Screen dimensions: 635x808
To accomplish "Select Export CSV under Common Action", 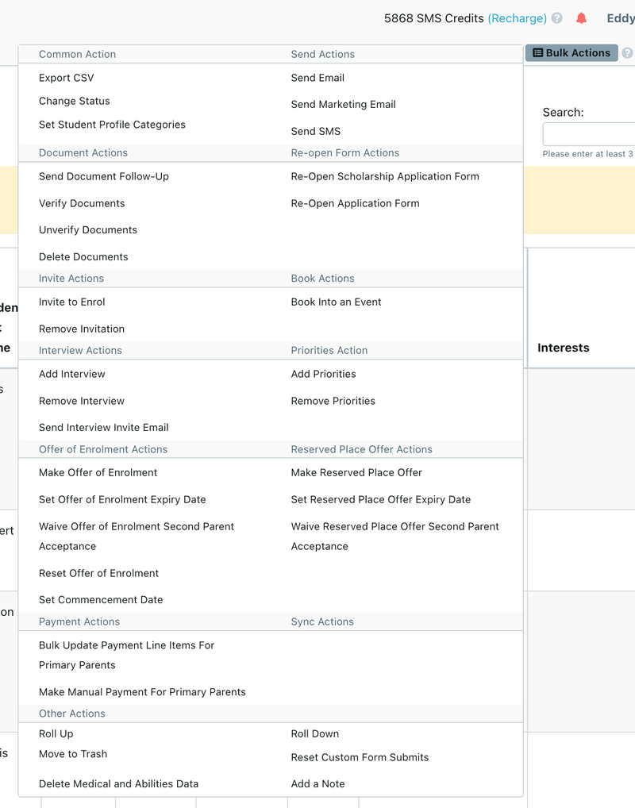I will click(66, 78).
